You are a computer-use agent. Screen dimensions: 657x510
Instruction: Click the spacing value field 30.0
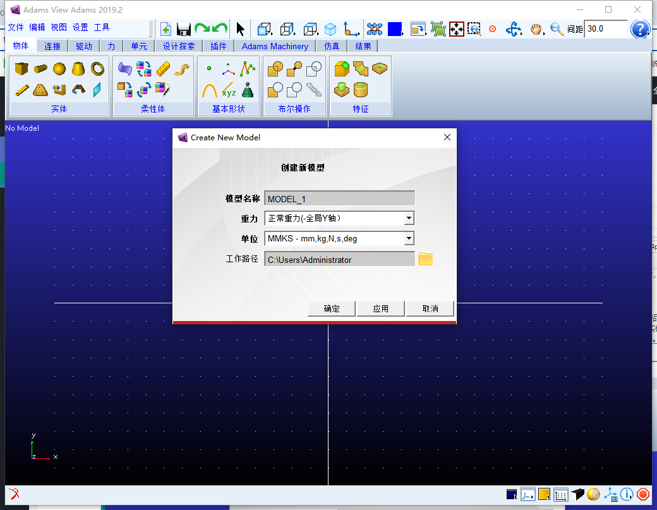tap(605, 29)
